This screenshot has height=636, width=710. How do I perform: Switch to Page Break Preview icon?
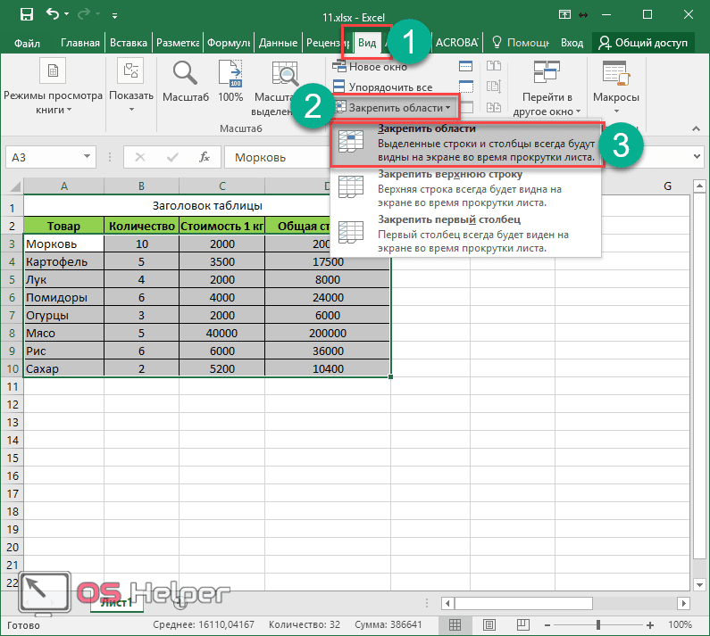tap(523, 624)
